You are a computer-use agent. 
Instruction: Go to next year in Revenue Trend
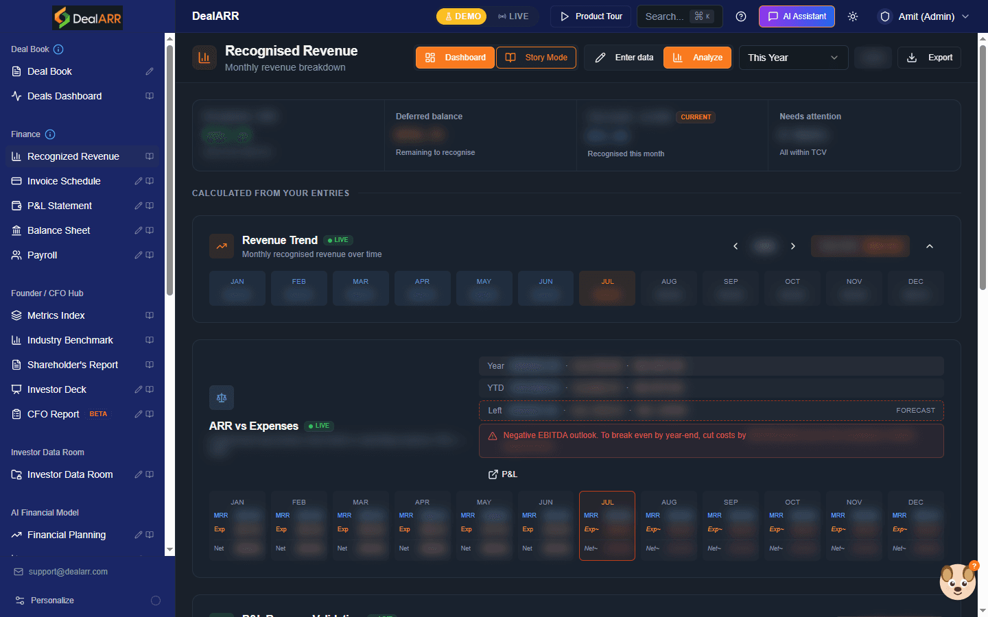(793, 246)
